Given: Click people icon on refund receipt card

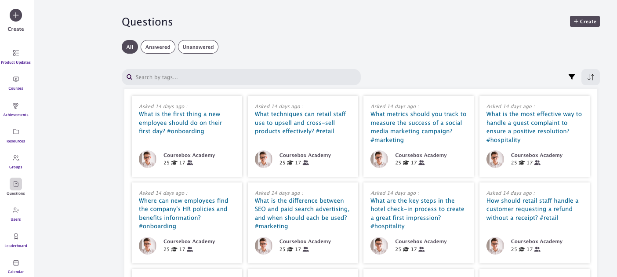Looking at the screenshot, I should [x=537, y=249].
